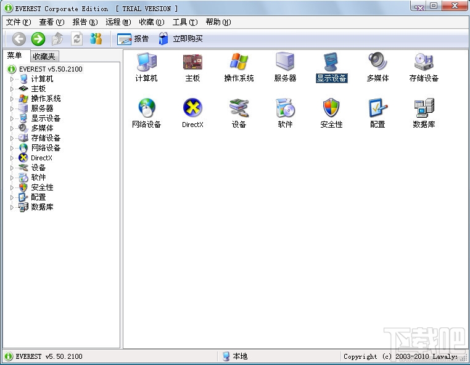Select 显示设备 in the left tree
Screen dimensions: 470x365
[46, 118]
